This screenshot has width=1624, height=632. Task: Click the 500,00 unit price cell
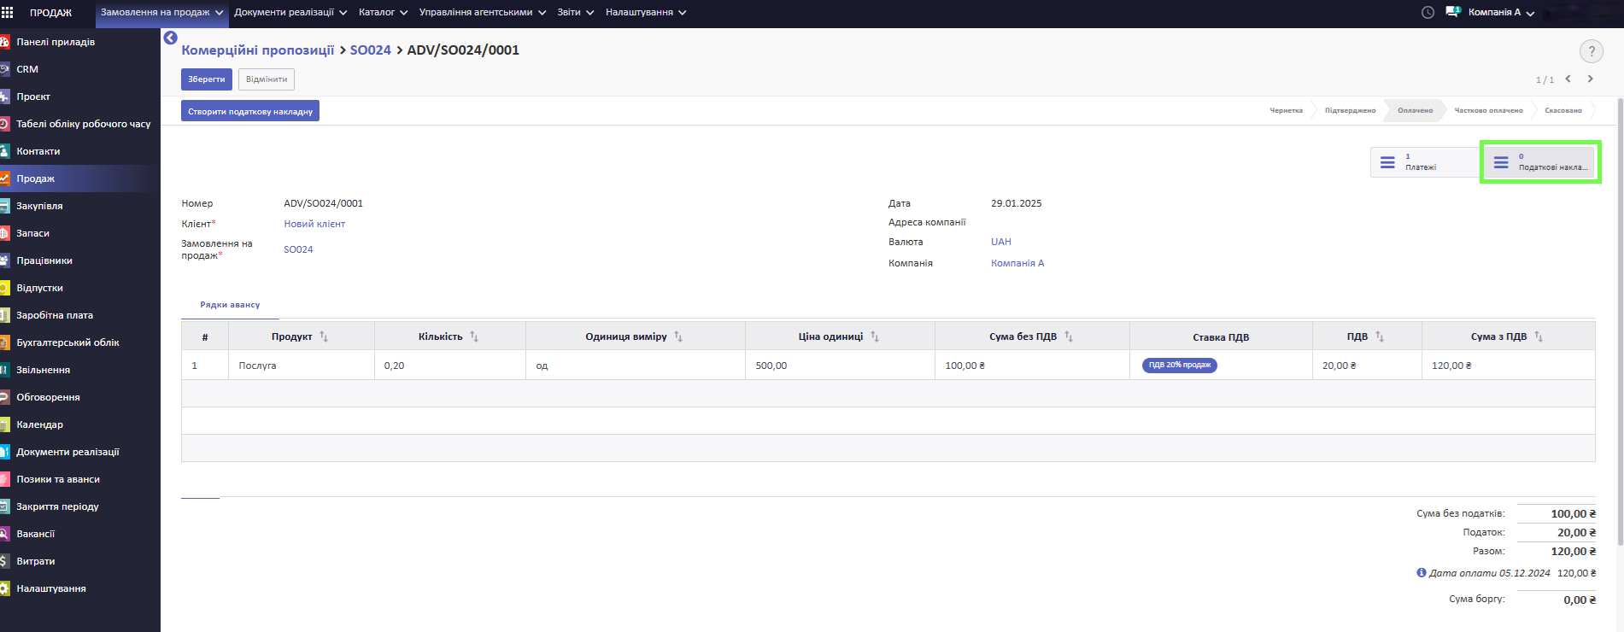pyautogui.click(x=841, y=366)
